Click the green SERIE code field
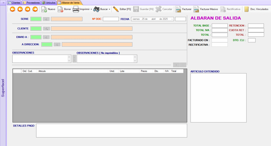Screen dimensions: 271x146 point(36,19)
